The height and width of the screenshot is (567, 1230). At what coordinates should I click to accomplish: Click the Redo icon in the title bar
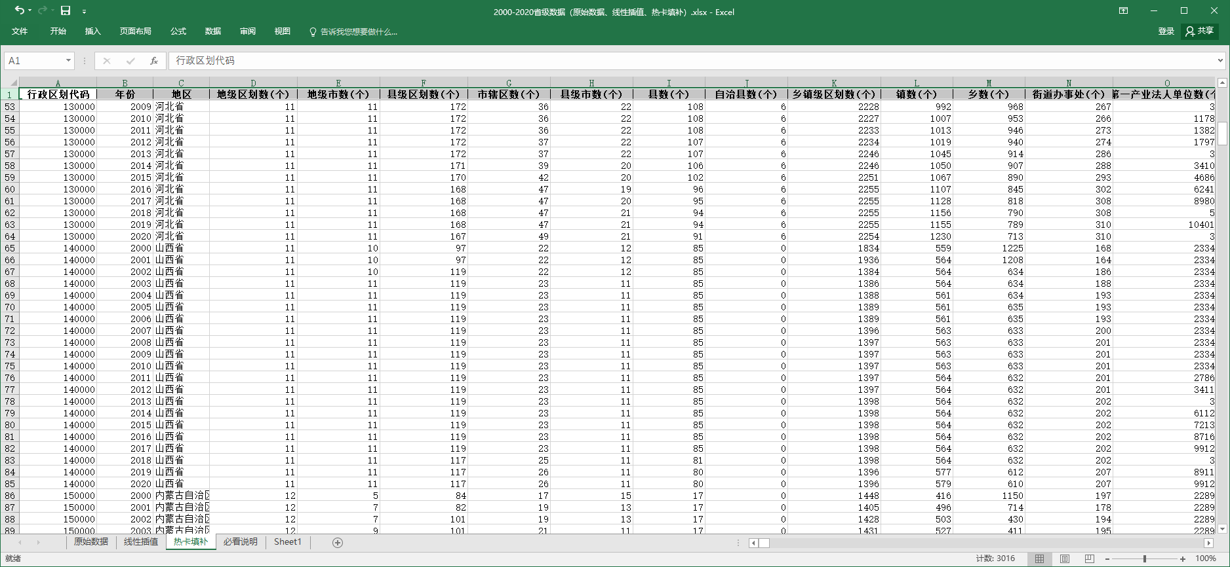point(42,10)
